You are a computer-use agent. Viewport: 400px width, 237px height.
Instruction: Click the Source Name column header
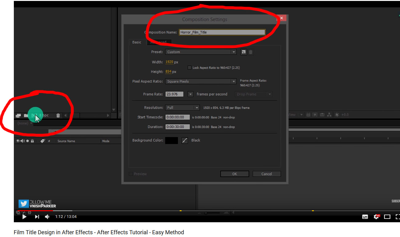[x=66, y=141]
